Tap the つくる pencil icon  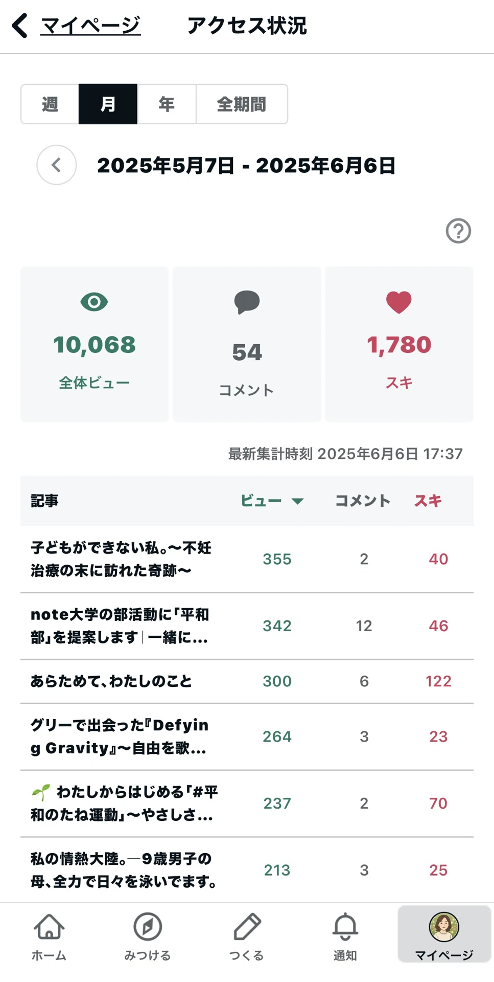tap(247, 927)
